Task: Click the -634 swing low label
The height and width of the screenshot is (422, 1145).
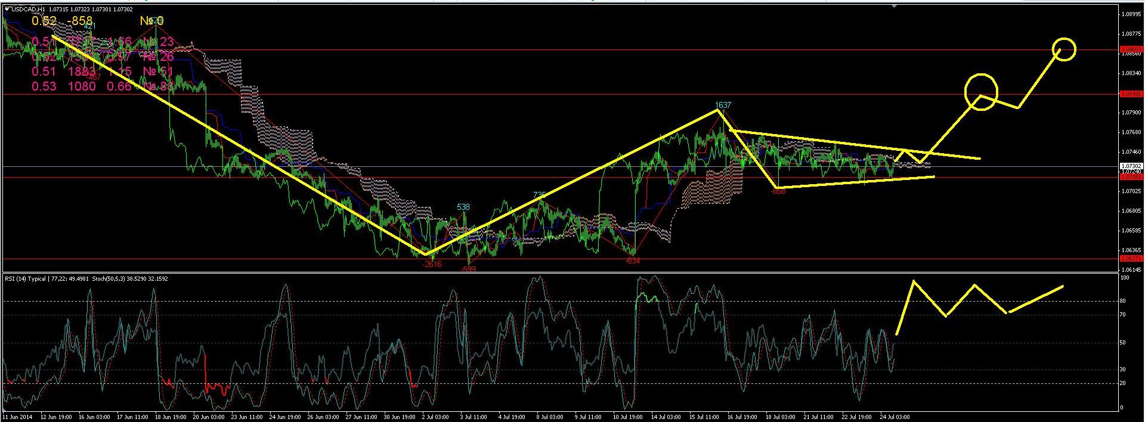Action: (x=632, y=260)
